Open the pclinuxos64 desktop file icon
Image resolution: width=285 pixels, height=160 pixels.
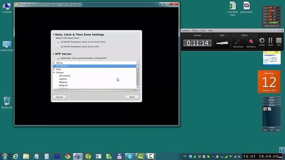pos(246,7)
